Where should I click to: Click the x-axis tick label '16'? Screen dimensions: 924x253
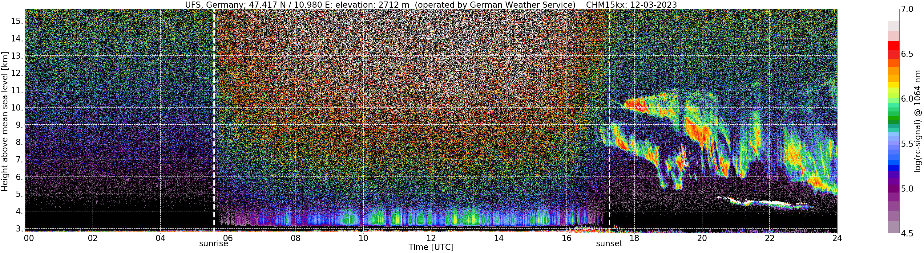[x=567, y=238]
